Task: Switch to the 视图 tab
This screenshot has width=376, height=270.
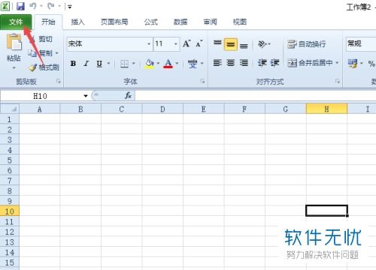Action: [x=240, y=22]
